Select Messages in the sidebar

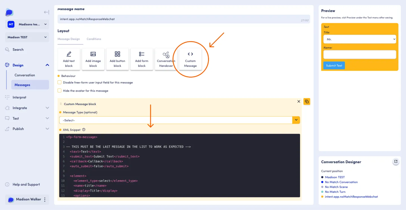tap(30, 85)
